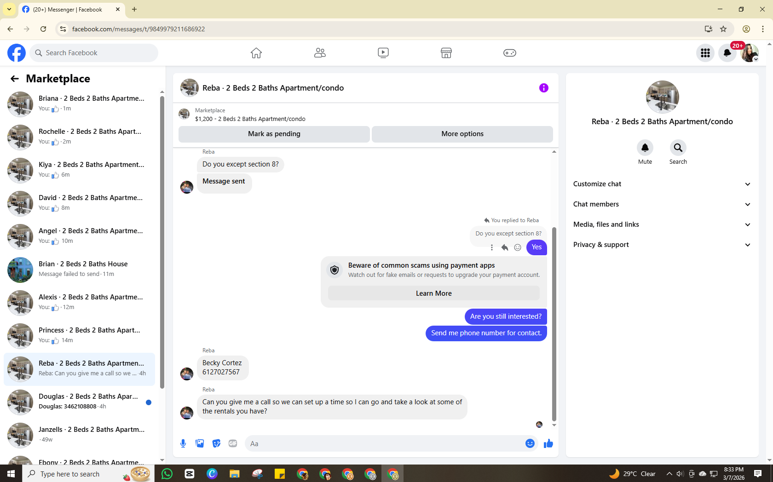The image size is (773, 482).
Task: Open the Alexis conversation
Action: 79,302
